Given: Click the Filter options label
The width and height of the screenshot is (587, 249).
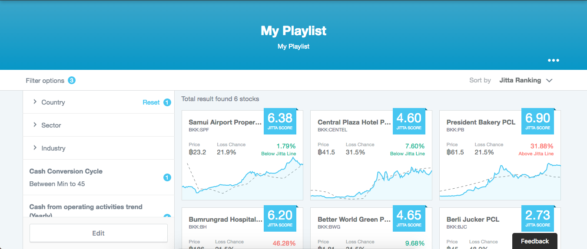Looking at the screenshot, I should [45, 81].
